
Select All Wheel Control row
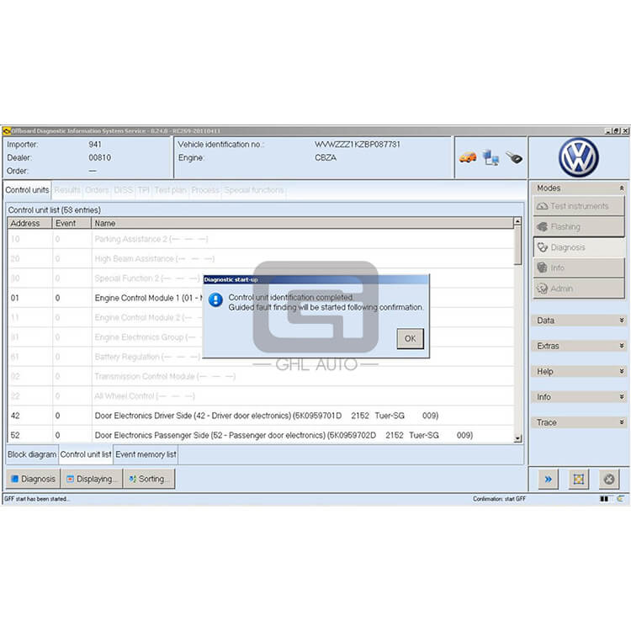pos(261,396)
